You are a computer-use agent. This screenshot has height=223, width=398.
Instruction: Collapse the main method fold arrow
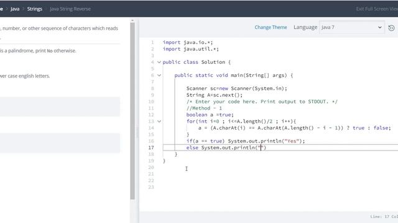click(x=159, y=75)
